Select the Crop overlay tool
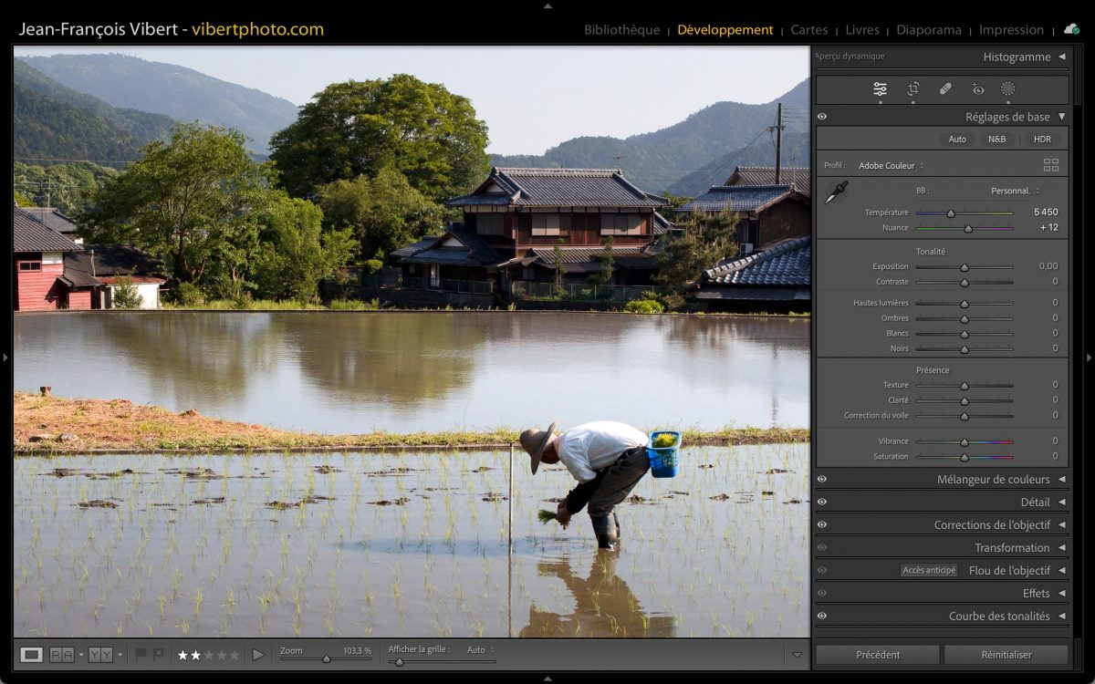The height and width of the screenshot is (684, 1095). tap(912, 89)
